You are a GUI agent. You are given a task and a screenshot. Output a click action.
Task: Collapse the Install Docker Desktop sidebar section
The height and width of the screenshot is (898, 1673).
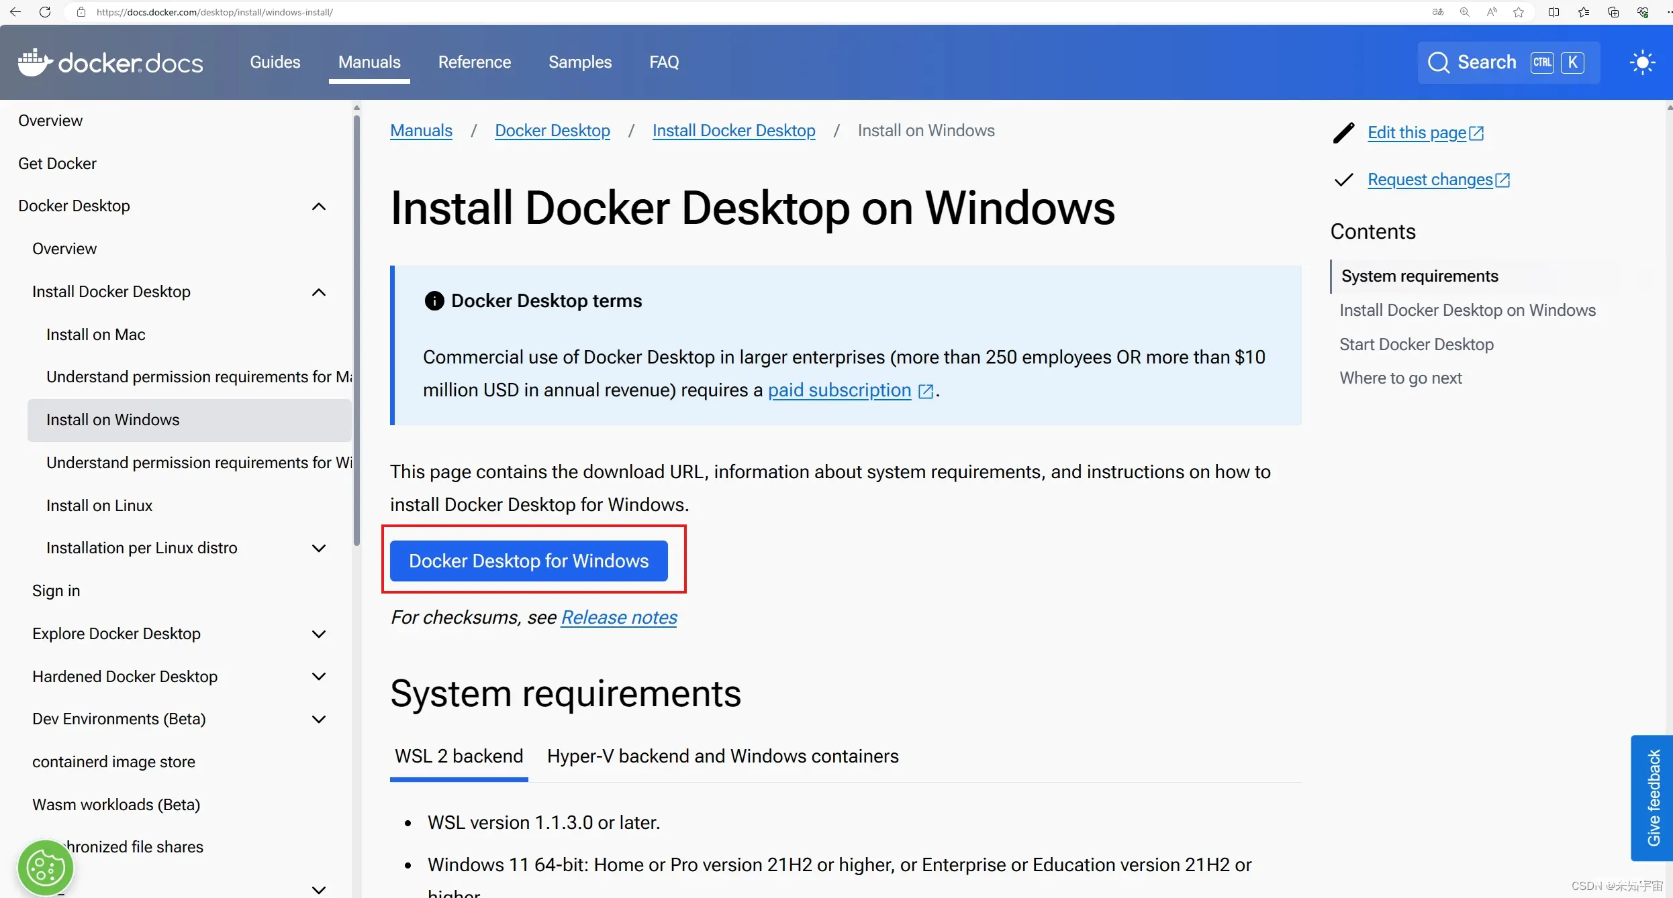319,292
